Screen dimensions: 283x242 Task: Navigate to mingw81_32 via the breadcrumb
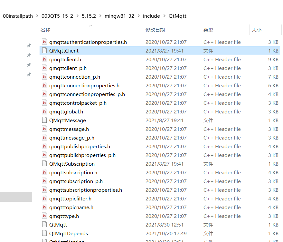click(x=119, y=16)
